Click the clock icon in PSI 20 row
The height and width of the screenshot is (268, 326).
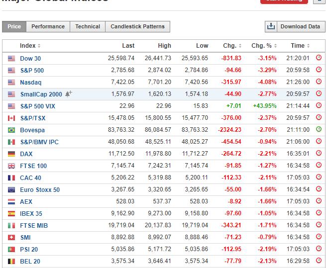coord(319,249)
